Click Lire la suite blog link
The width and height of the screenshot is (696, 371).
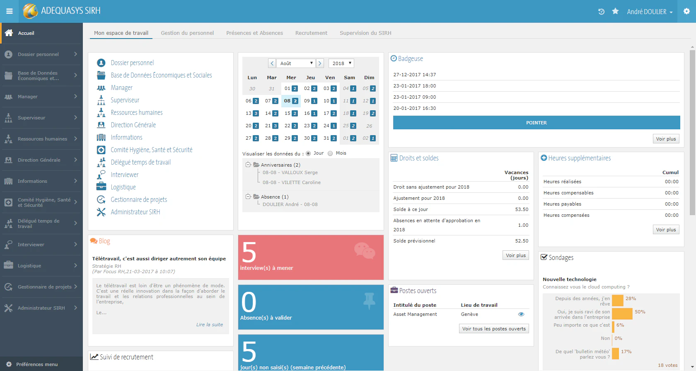(x=210, y=325)
